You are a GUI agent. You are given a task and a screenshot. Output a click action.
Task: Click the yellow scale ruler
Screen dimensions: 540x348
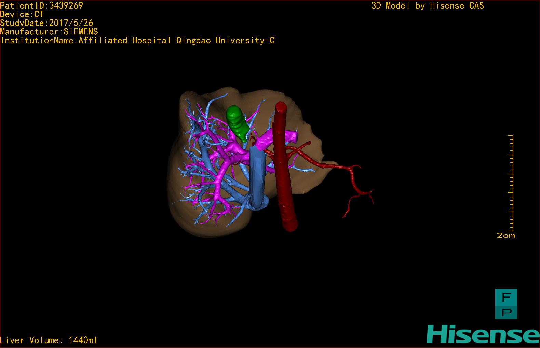tap(511, 183)
